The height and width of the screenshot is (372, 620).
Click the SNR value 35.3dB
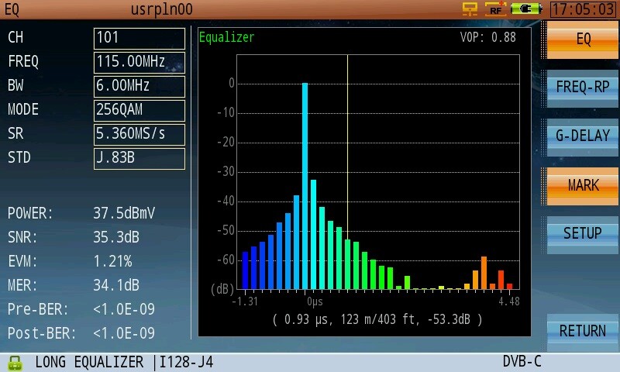click(x=116, y=238)
